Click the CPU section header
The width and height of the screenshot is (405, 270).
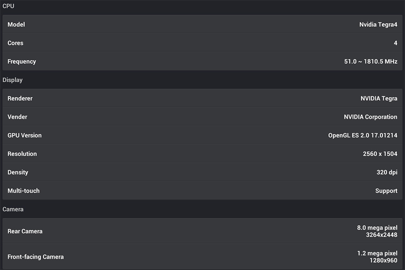(8, 6)
